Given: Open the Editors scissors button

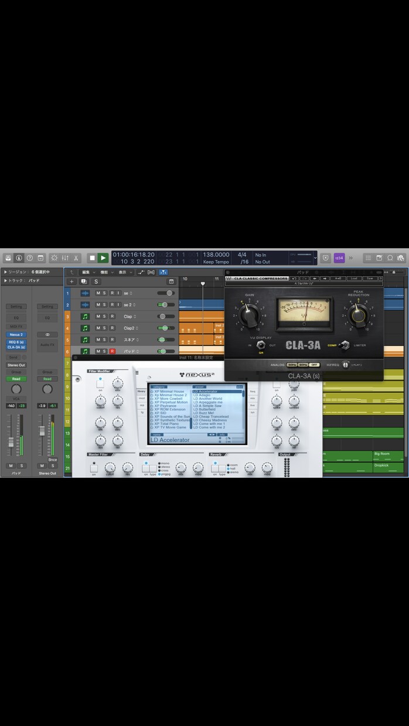Looking at the screenshot, I should [76, 258].
